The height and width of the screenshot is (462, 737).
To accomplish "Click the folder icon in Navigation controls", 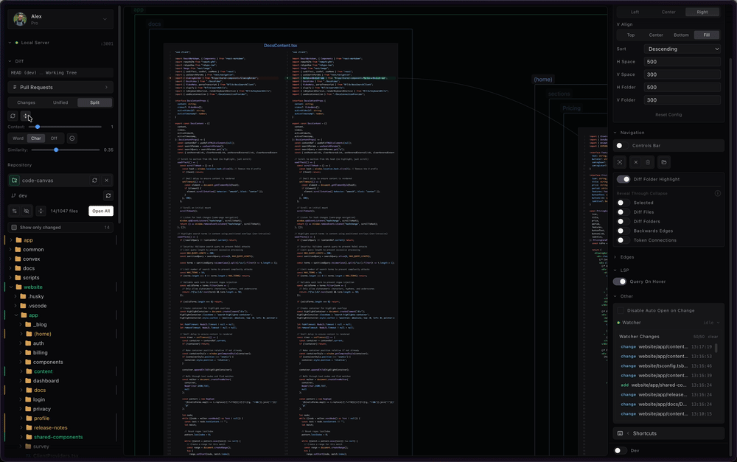I will [664, 162].
